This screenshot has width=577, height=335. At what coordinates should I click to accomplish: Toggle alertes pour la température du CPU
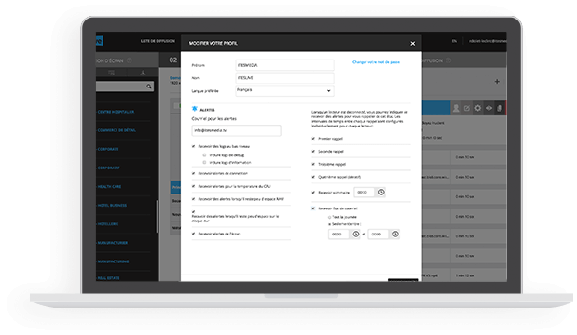click(193, 186)
